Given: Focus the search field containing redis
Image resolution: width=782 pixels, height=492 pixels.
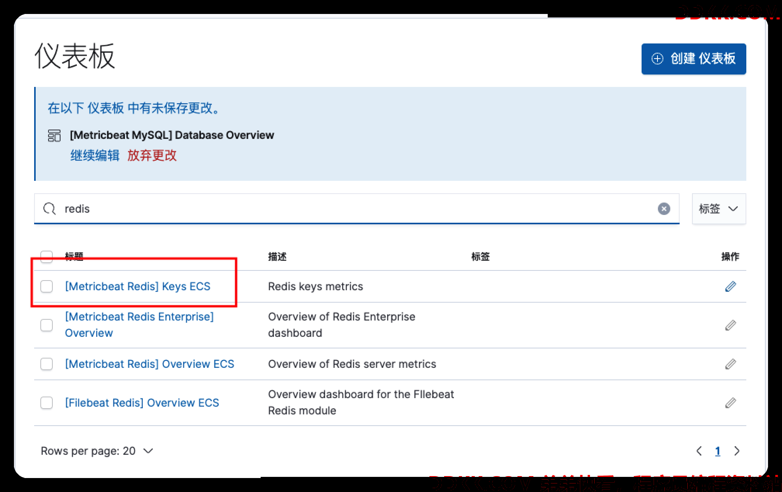Looking at the screenshot, I should (356, 209).
